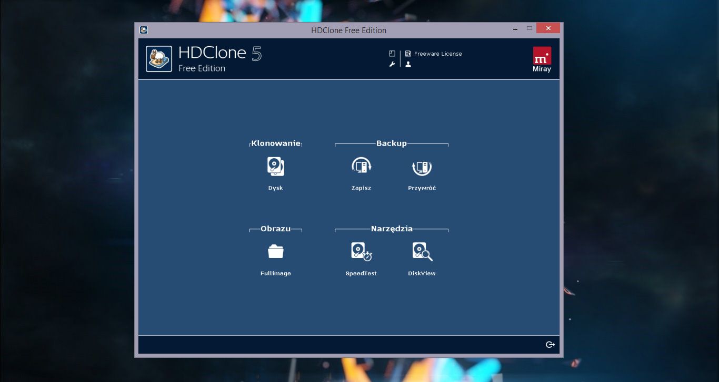Click the Obrazu section heading
Screen dimensions: 719x382
point(276,229)
